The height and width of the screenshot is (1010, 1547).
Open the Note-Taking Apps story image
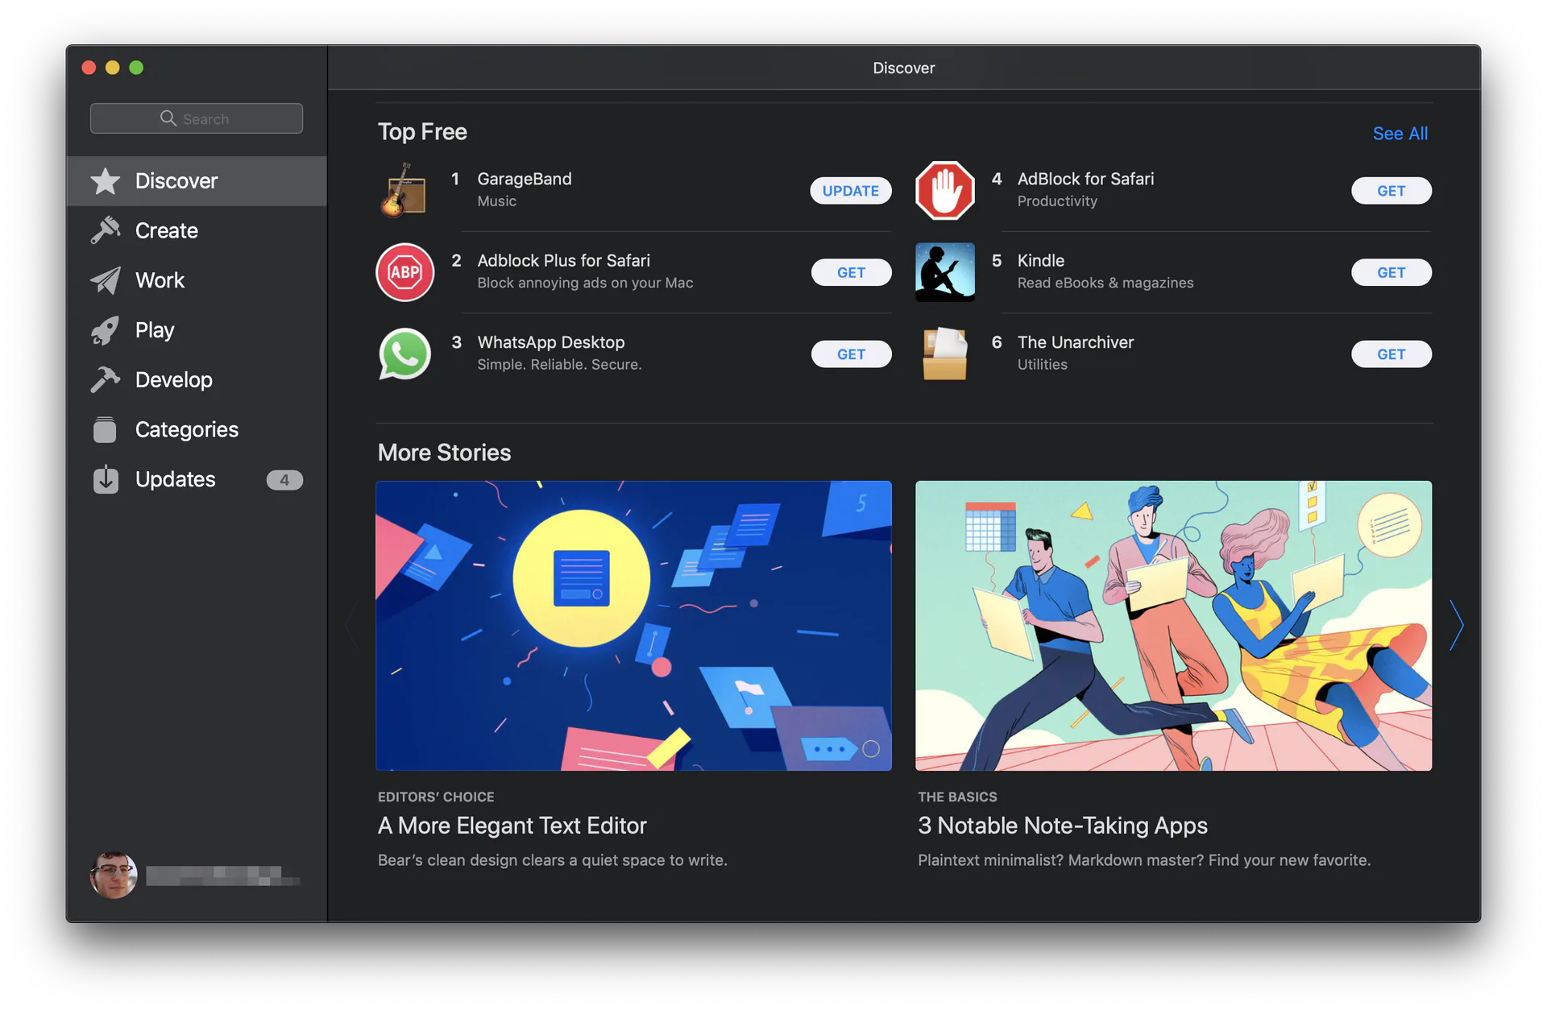pyautogui.click(x=1173, y=626)
